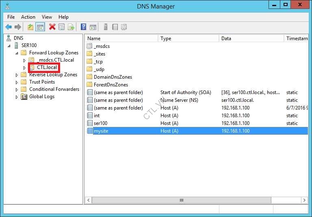
Task: Expand the _msdcs.CTL.local zone arrow
Action: click(24, 60)
